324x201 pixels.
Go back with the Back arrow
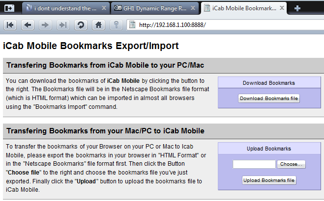(x=28, y=25)
